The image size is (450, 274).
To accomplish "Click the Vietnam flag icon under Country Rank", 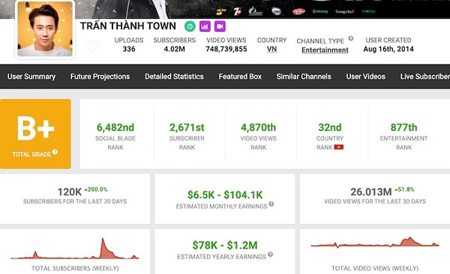I will pos(339,147).
